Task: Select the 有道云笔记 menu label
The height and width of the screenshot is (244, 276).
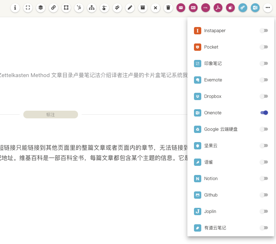Action: click(215, 228)
